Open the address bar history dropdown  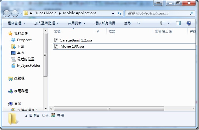coord(113,13)
